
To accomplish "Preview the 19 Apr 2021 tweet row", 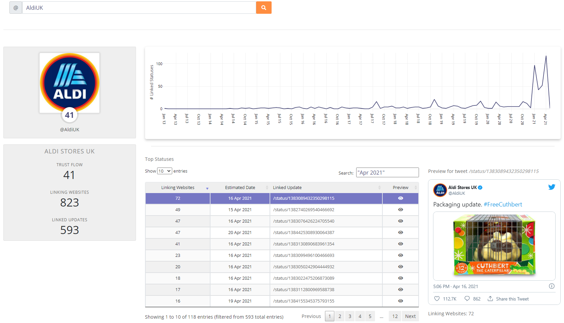I will click(401, 301).
